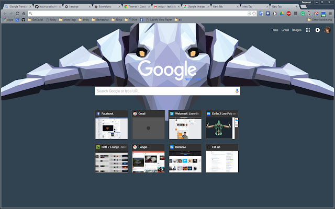Open the stacked-bars extension icon
335x209 pixels.
[x=296, y=14]
